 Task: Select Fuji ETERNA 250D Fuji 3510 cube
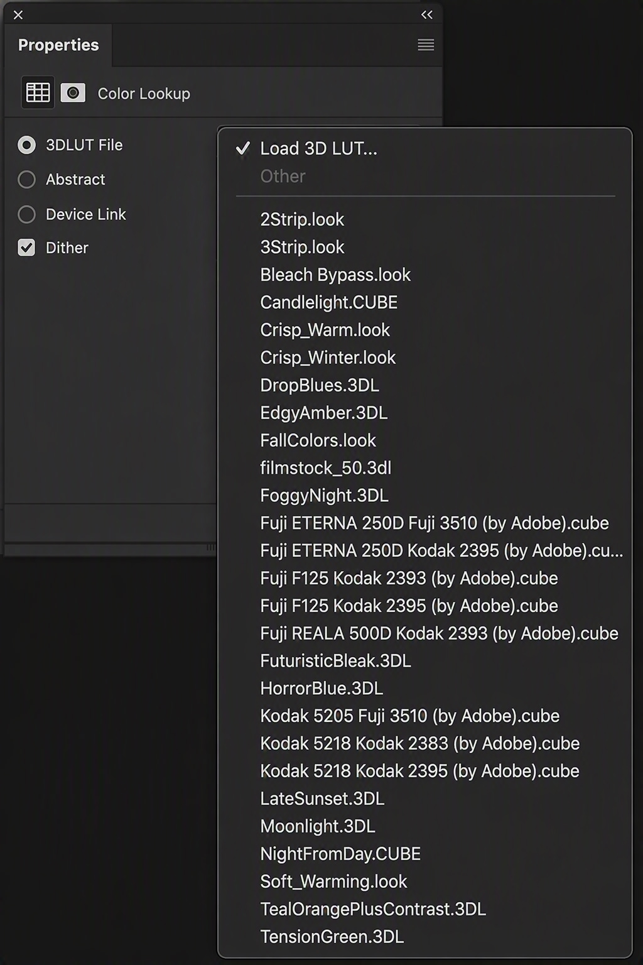(x=425, y=523)
